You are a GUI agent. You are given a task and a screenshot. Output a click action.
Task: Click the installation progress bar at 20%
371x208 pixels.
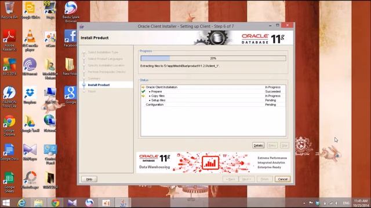coord(213,58)
